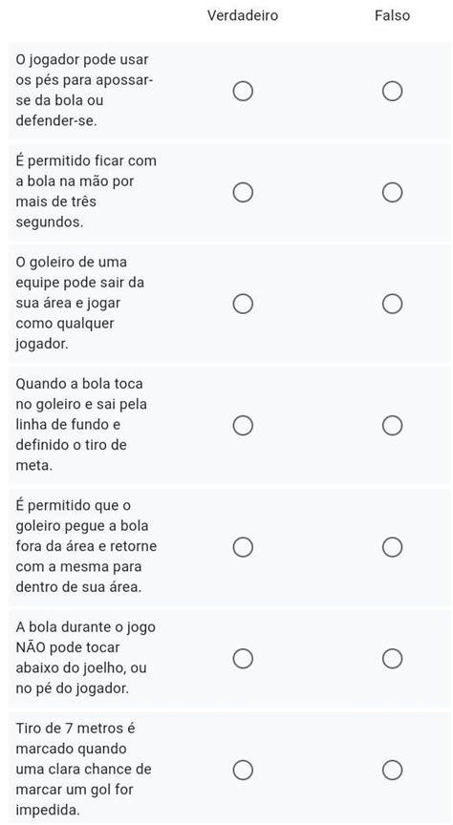This screenshot has height=825, width=453.
Task: Mark Verdadeiro for 'Tiro de 7 metros' statement
Action: point(243,770)
